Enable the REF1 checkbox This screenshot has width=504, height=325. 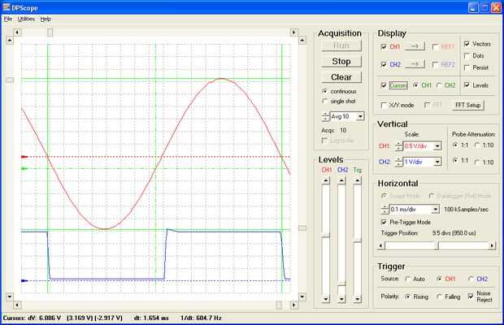click(435, 47)
